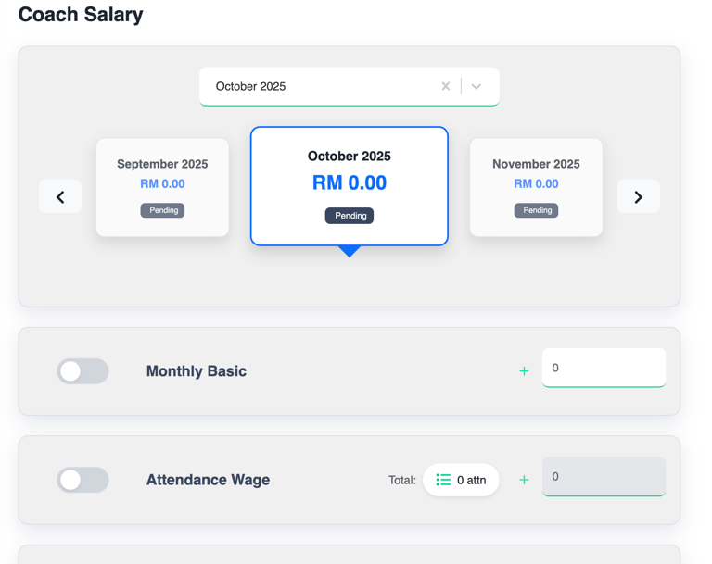
Task: Enable the Monthly Basic toggle
Action: pos(83,371)
